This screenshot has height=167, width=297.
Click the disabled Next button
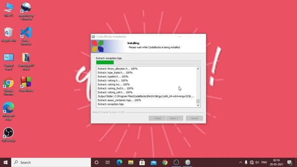pos(174,118)
